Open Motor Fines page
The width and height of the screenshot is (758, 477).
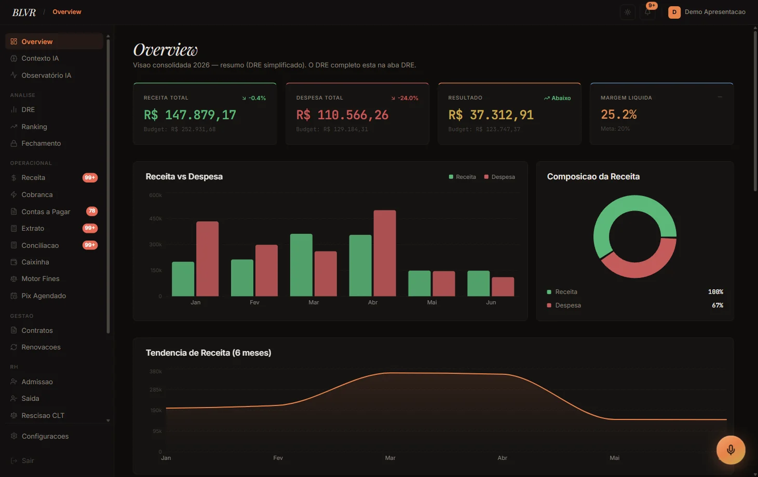click(x=54, y=279)
